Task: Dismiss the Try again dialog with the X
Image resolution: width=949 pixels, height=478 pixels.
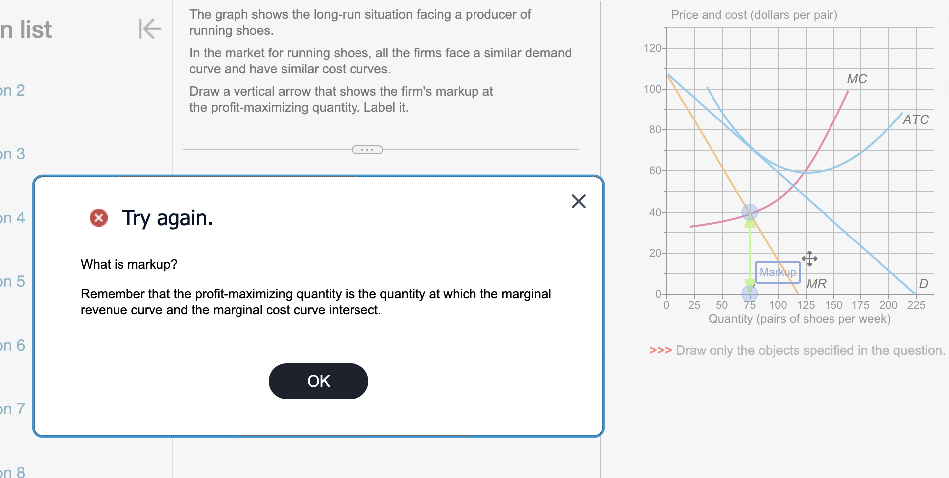Action: 578,201
